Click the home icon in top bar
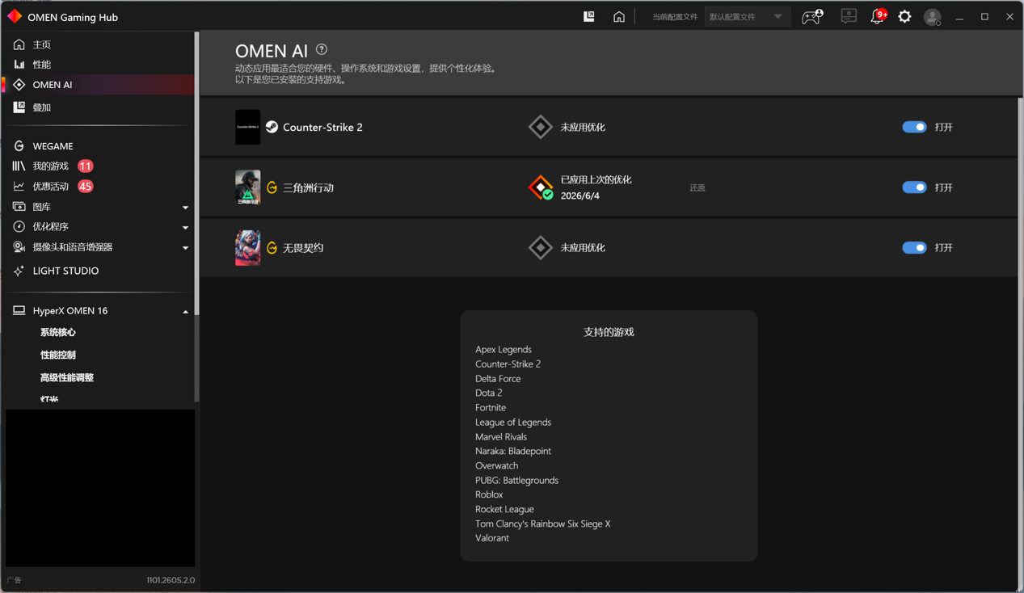The height and width of the screenshot is (593, 1024). tap(619, 16)
